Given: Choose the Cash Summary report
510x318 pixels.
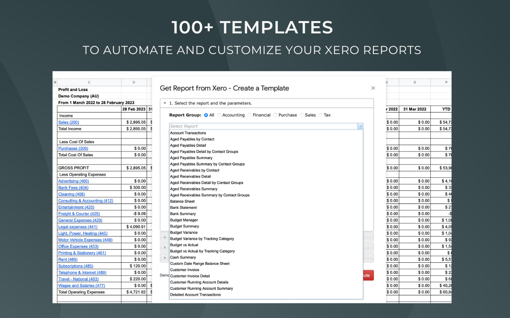Looking at the screenshot, I should [x=266, y=258].
